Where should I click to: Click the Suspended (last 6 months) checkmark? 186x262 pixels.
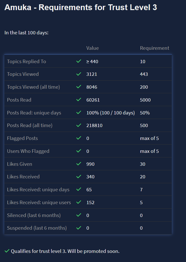coord(79,228)
